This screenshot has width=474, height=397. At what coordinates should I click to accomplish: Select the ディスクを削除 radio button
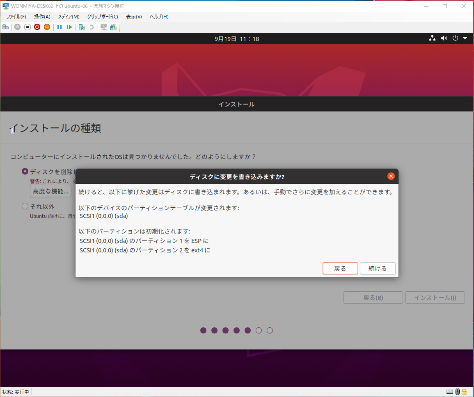coord(25,172)
